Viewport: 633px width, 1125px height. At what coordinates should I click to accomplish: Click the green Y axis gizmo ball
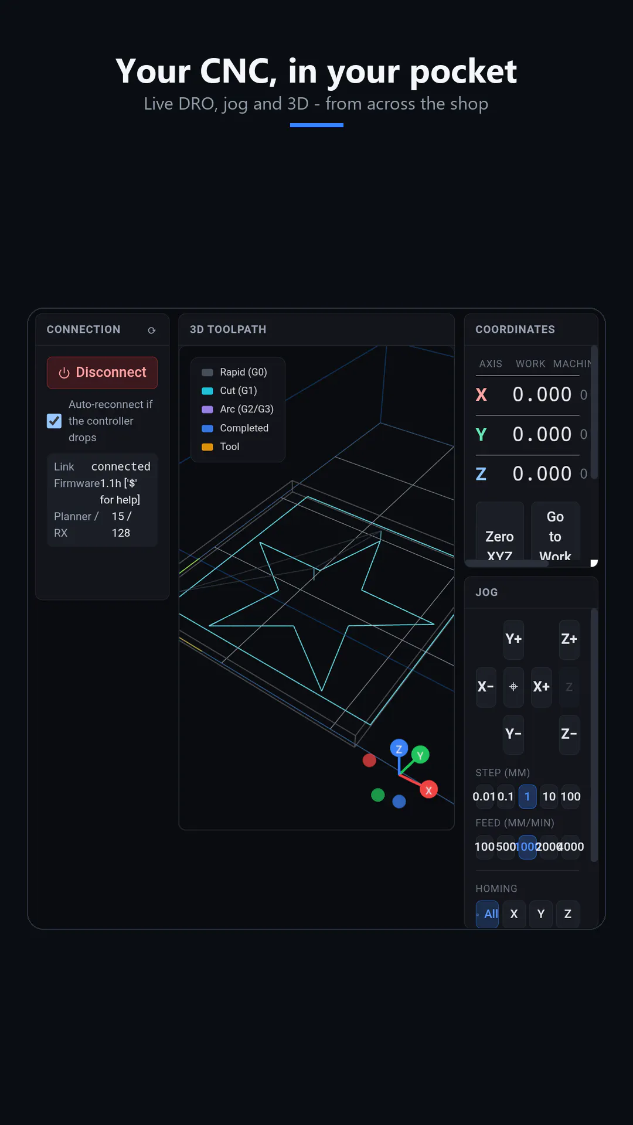click(x=420, y=755)
